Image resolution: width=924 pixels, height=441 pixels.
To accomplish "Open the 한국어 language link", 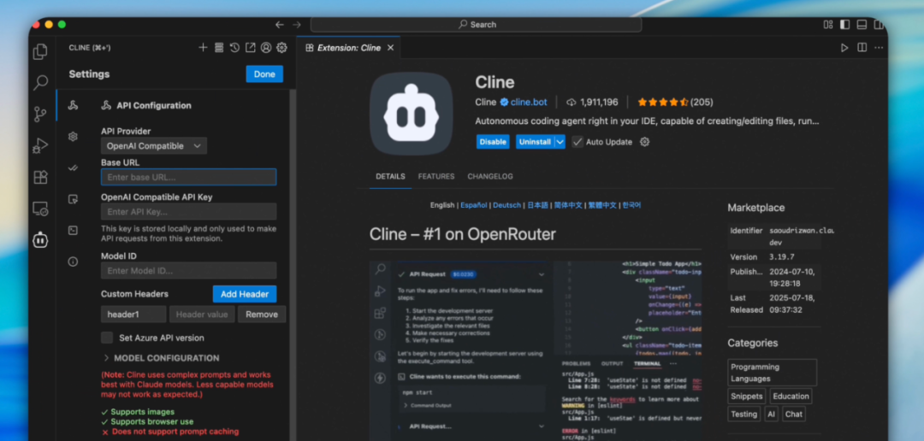I will 631,205.
